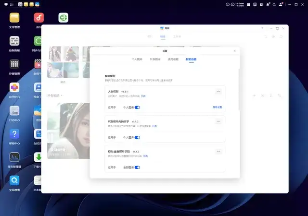308x216 pixels.
Task: Click the help question mark in photos window
Action: pos(262,28)
